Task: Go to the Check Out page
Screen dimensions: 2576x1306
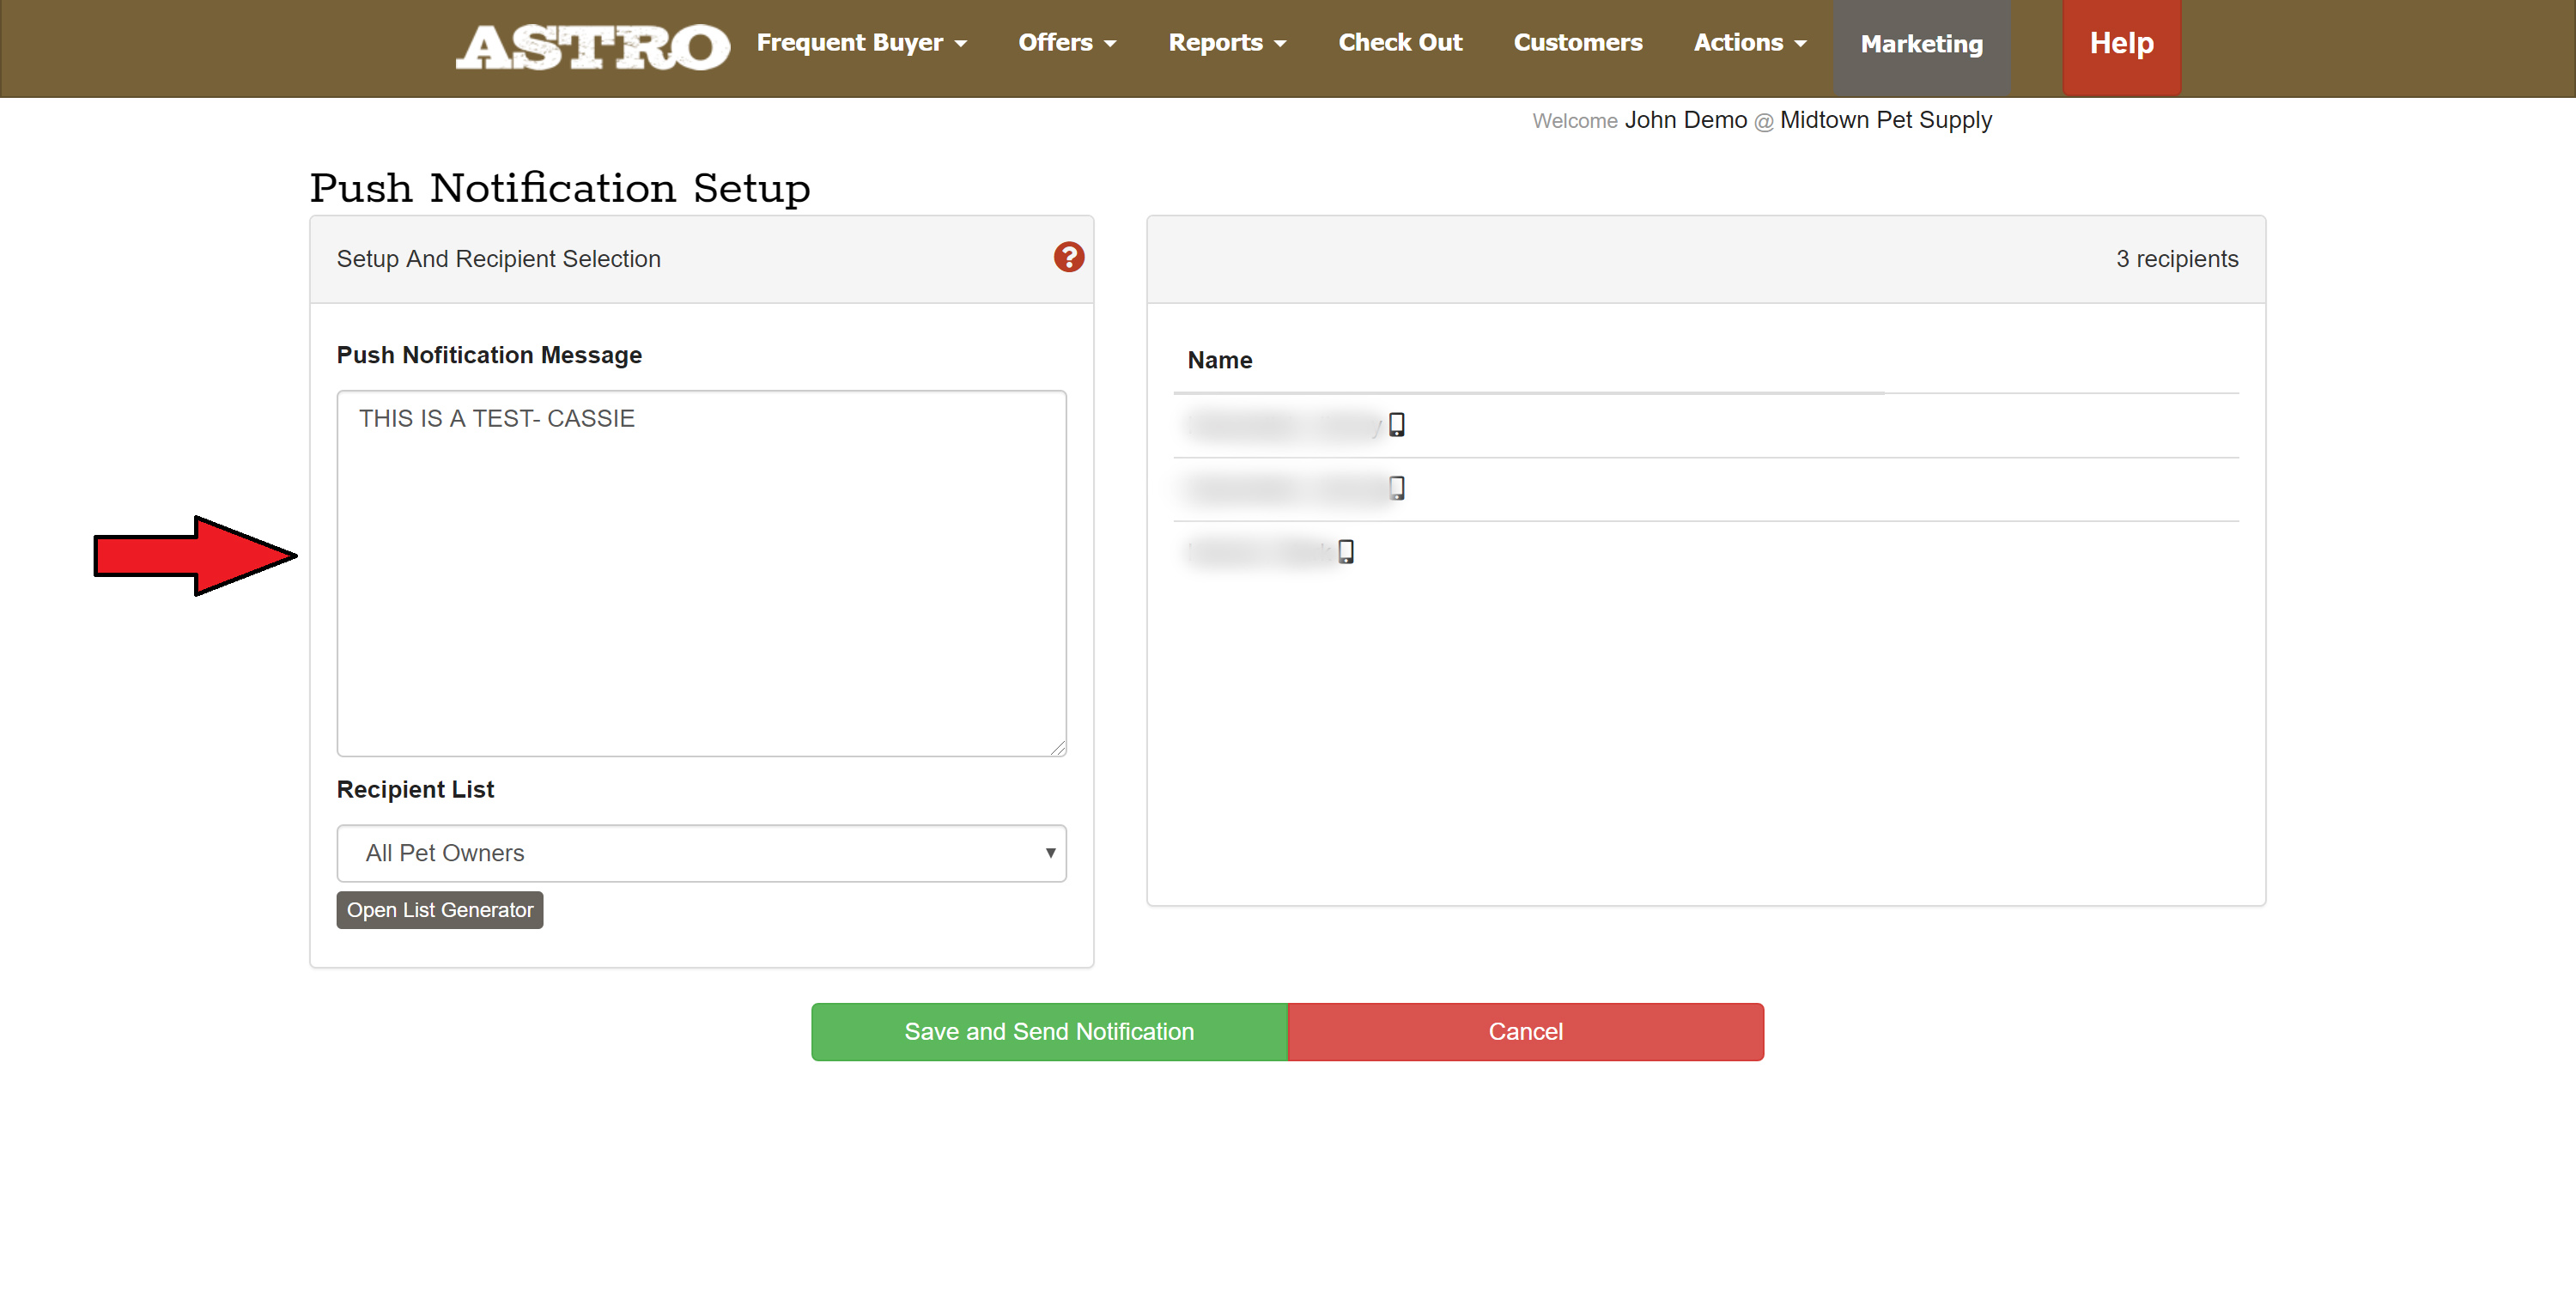Action: coord(1399,43)
